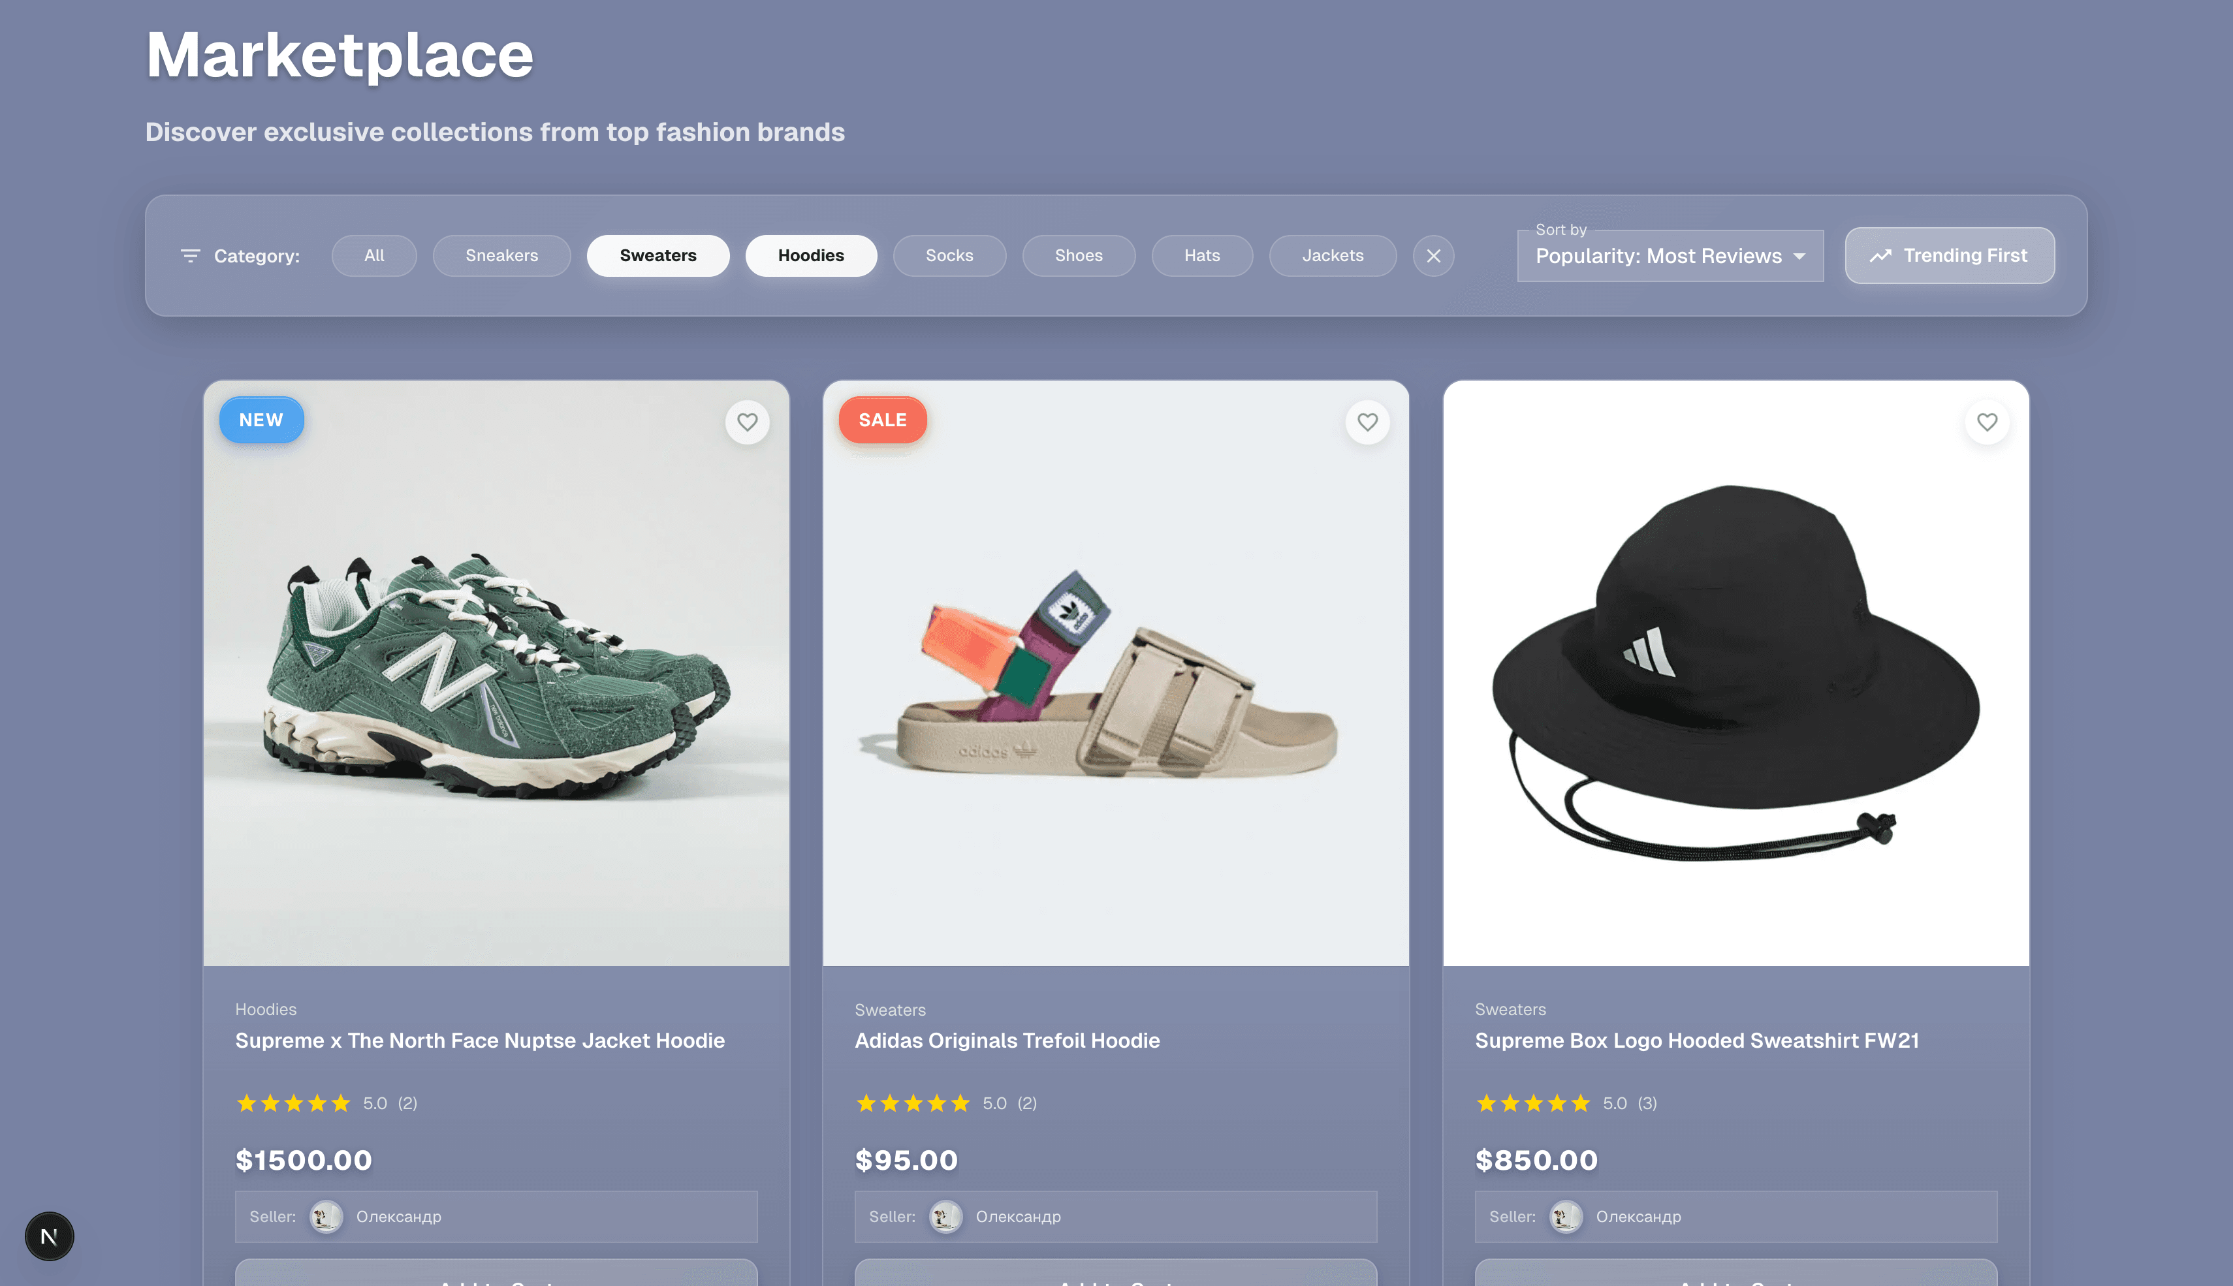This screenshot has height=1286, width=2233.
Task: Add Supreme Box Logo sweatshirt to wishlist
Action: (1988, 422)
